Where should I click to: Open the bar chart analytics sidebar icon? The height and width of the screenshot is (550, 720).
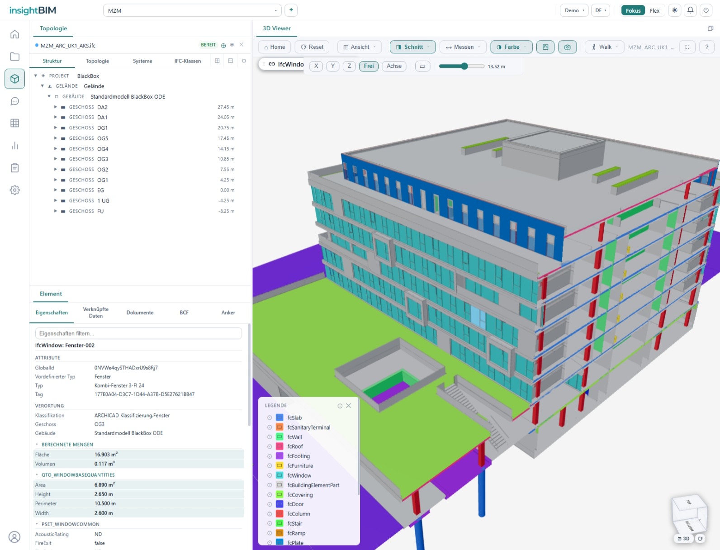tap(15, 145)
